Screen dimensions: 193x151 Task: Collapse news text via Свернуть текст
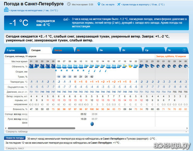point(15,148)
